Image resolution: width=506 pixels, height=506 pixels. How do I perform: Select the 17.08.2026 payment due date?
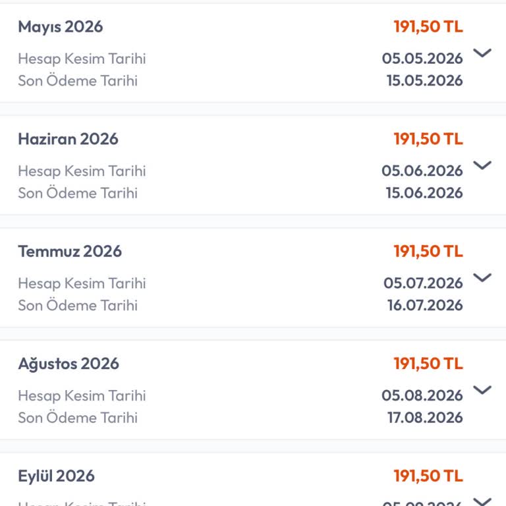425,418
